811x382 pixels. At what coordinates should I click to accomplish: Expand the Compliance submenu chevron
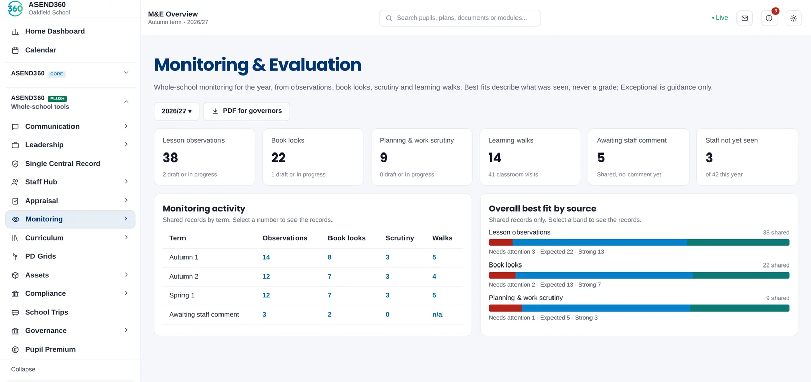coord(126,293)
